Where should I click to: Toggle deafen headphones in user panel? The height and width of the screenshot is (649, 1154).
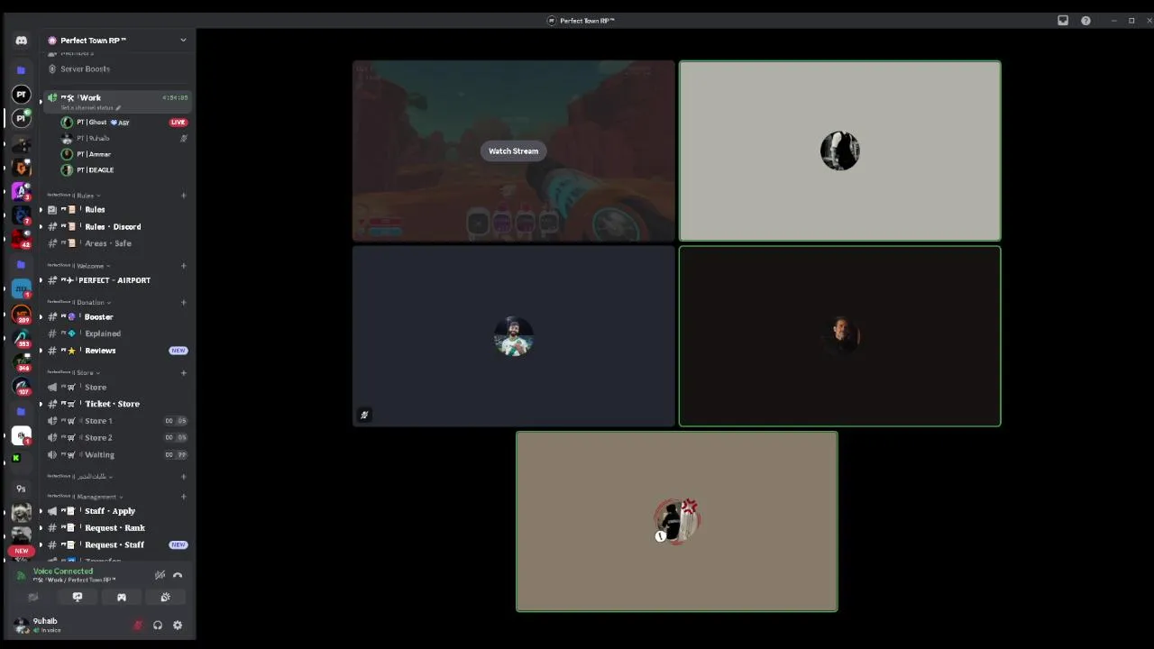tap(158, 626)
